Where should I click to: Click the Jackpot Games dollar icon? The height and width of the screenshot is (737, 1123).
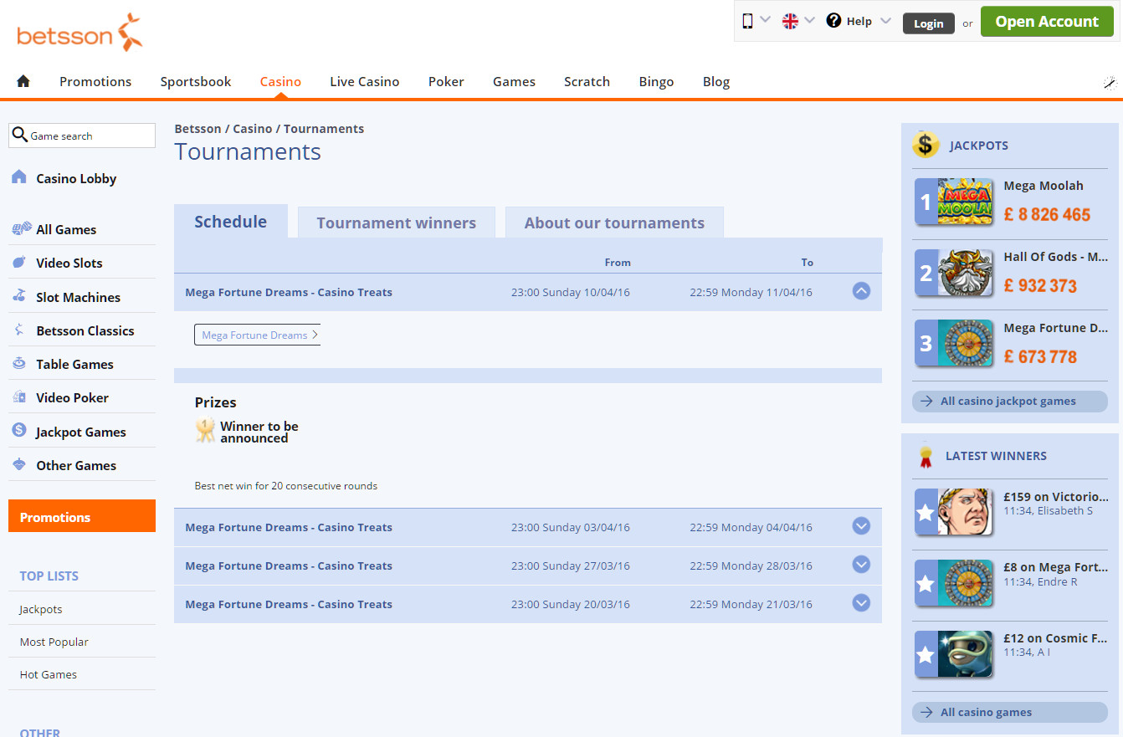[19, 431]
